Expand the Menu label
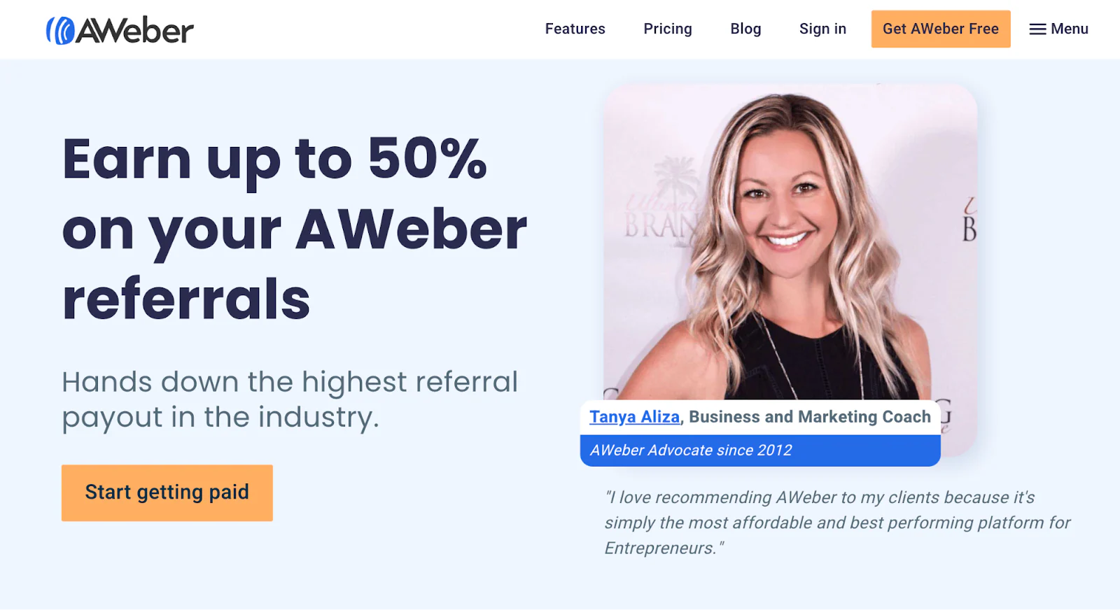This screenshot has width=1120, height=610. [1069, 29]
